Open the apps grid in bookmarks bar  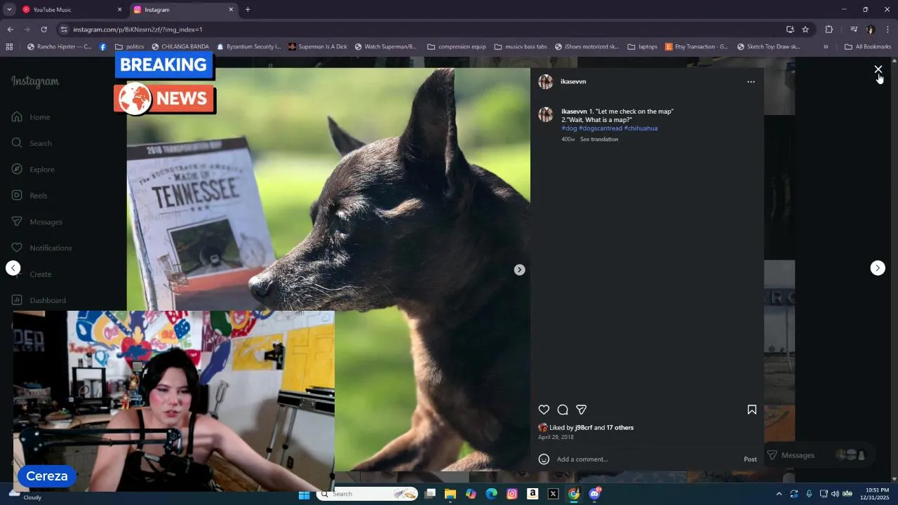[x=9, y=47]
